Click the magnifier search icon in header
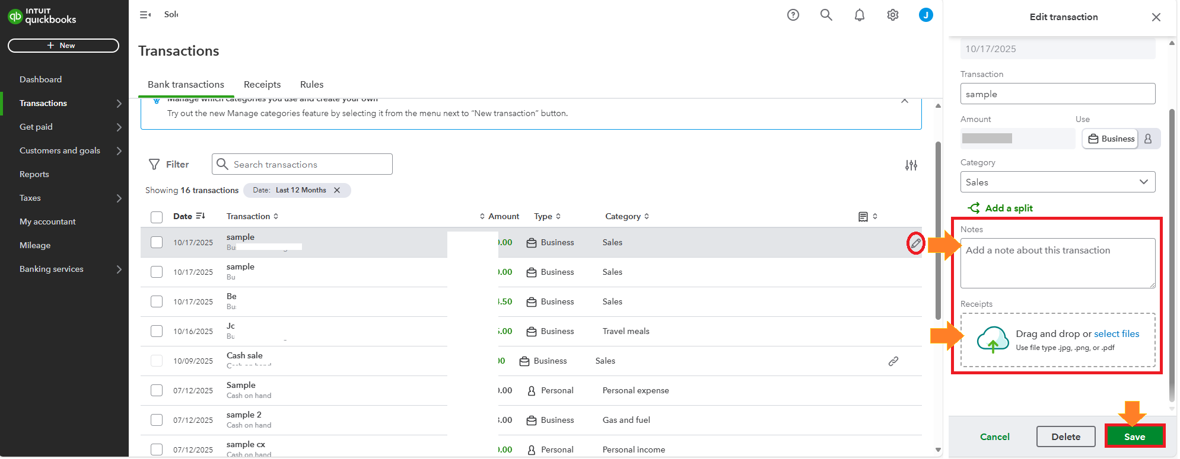Viewport: 1180px width, 459px height. click(x=826, y=15)
